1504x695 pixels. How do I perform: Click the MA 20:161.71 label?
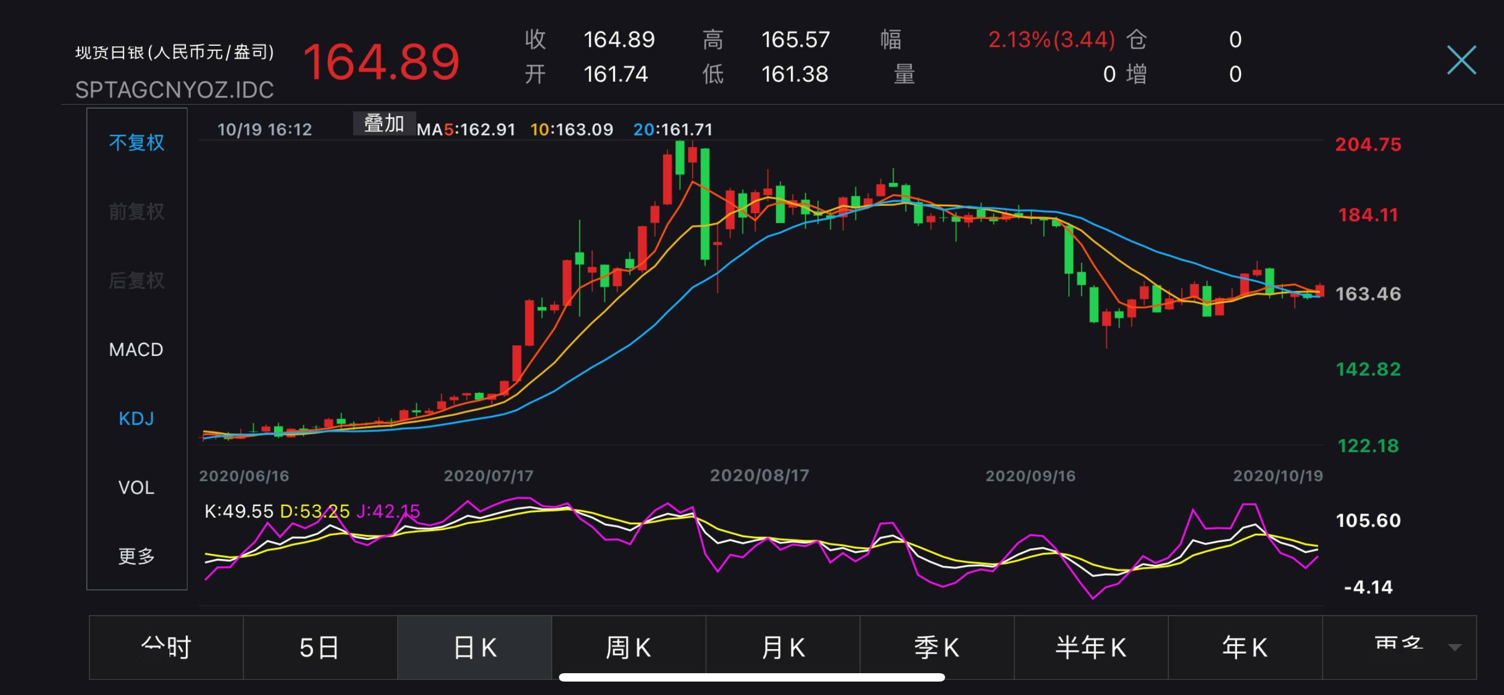click(x=673, y=129)
